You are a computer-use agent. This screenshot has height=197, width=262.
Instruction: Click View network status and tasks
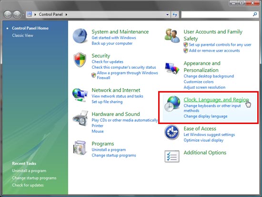pyautogui.click(x=118, y=96)
